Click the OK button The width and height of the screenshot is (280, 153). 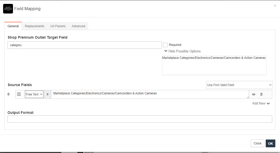[x=270, y=143]
